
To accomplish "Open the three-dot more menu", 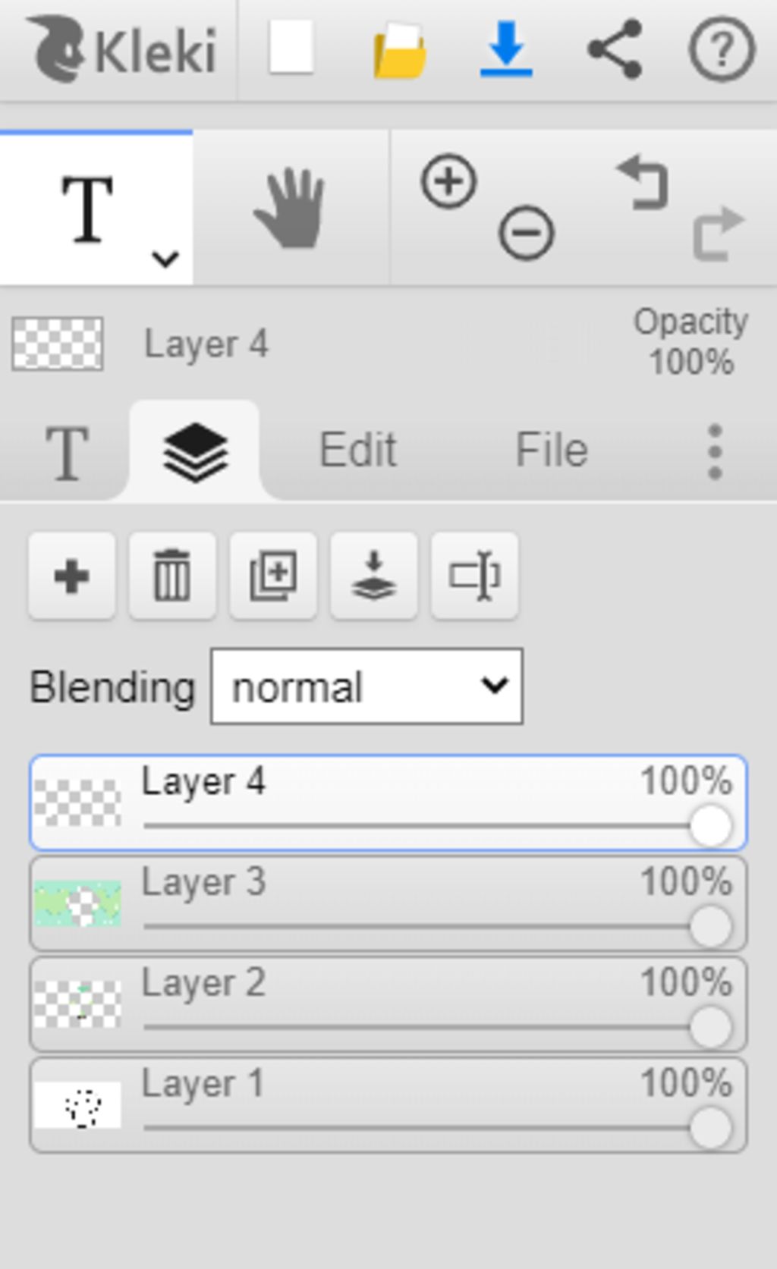I will tap(715, 451).
